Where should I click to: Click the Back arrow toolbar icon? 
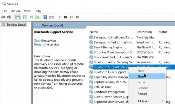click(x=3, y=17)
